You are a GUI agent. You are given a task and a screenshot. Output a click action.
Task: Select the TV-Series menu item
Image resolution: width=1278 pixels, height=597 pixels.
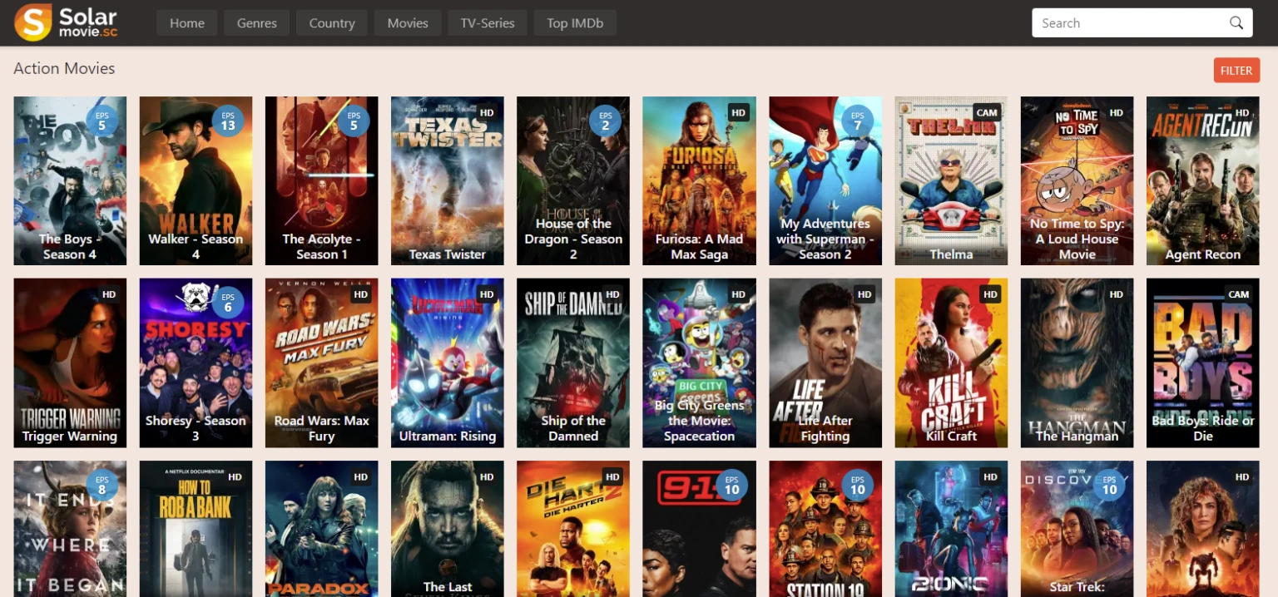(488, 23)
